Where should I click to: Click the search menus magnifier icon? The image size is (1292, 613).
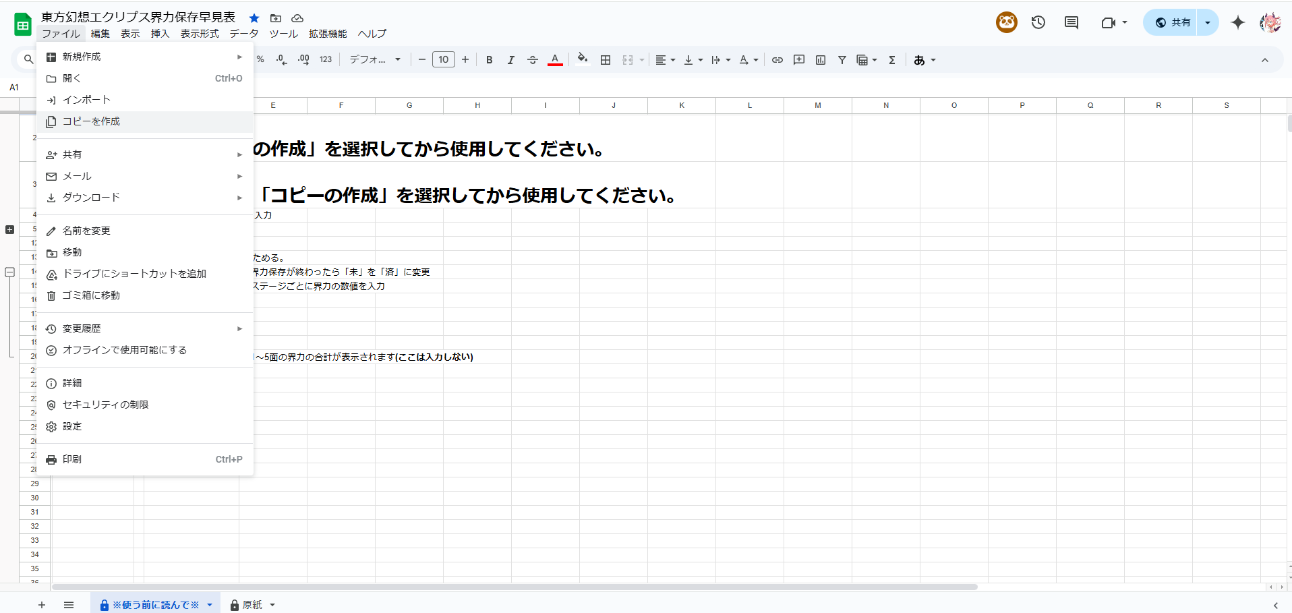tap(28, 59)
